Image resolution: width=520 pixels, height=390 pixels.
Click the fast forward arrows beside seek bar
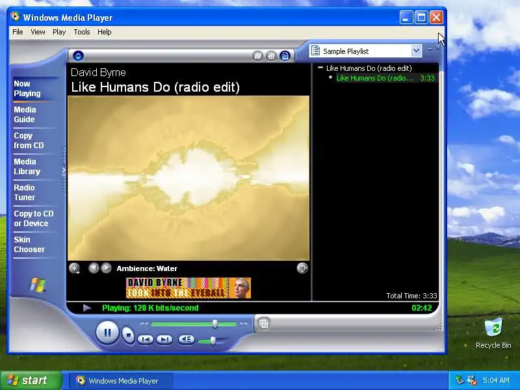[x=244, y=324]
